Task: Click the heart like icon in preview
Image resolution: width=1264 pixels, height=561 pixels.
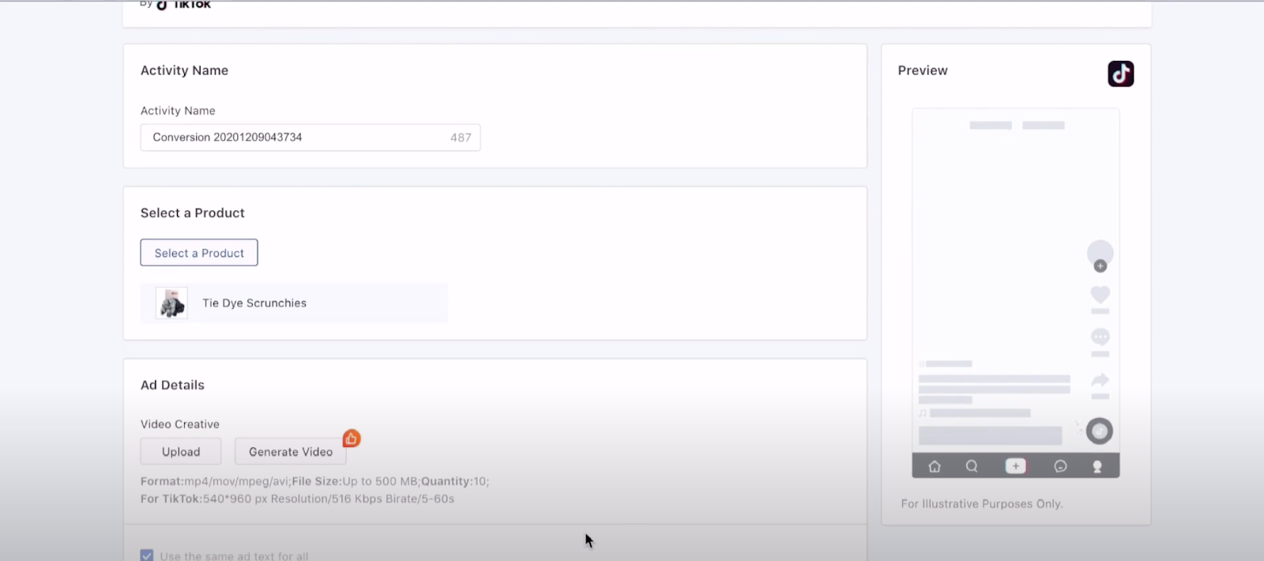Action: pos(1100,294)
